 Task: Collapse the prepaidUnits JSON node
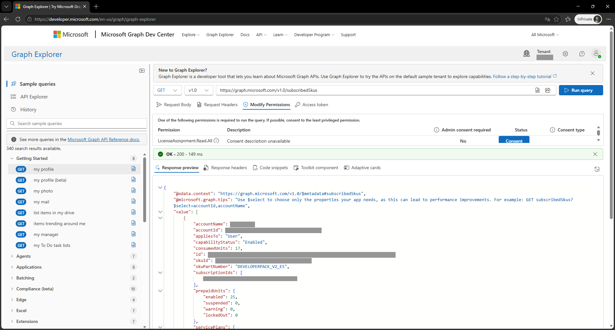click(x=160, y=291)
